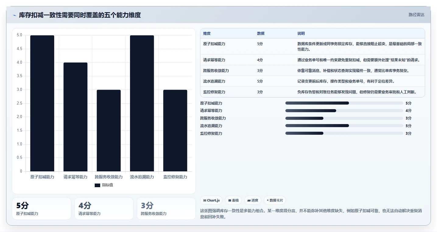Click the y-axis label 2.5

19,103
